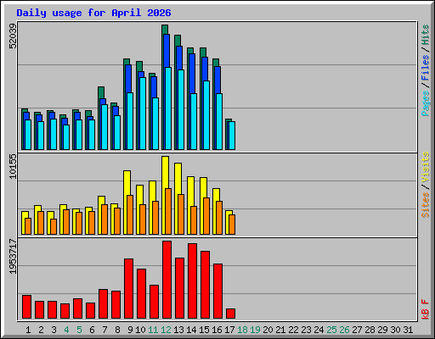Click day 29 on the x-axis
Image resolution: width=435 pixels, height=339 pixels.
click(x=382, y=330)
